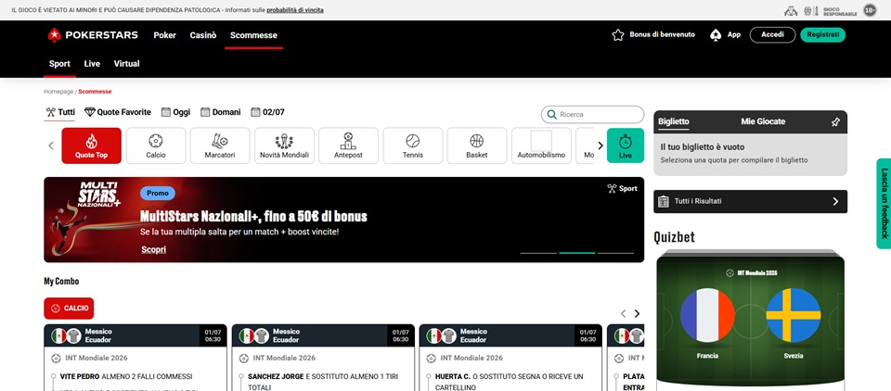Select VITE PEDRO almeno 2 falli commessi
The width and height of the screenshot is (891, 391).
tap(125, 376)
